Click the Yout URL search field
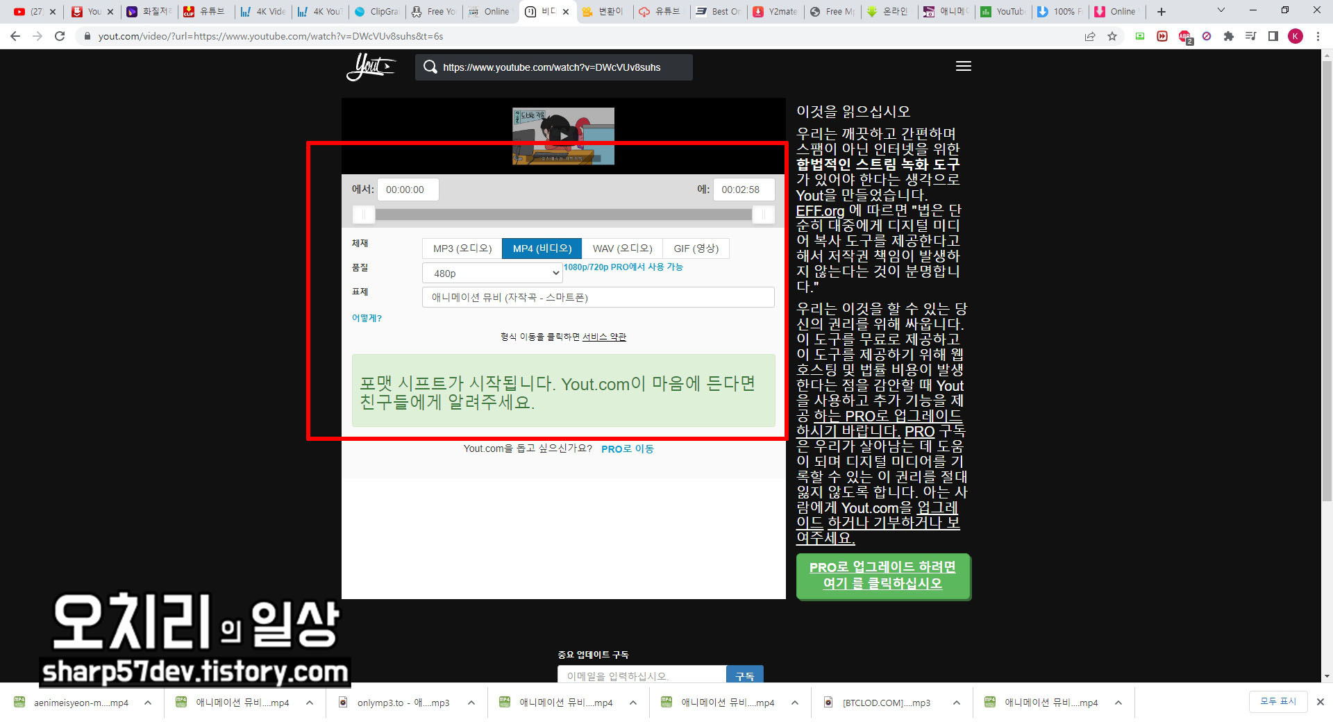Image resolution: width=1333 pixels, height=722 pixels. pos(553,67)
